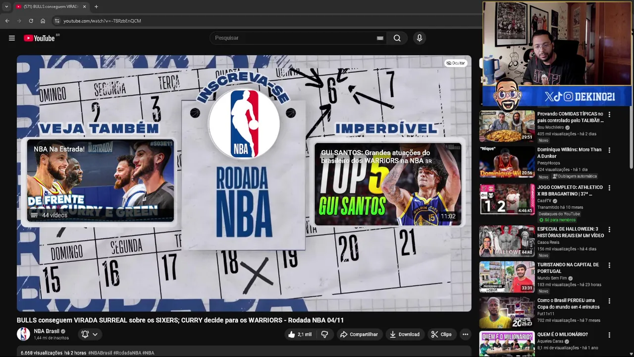Open options for QUEM É O MILIONÁRIO video
The image size is (634, 357).
tap(609, 335)
